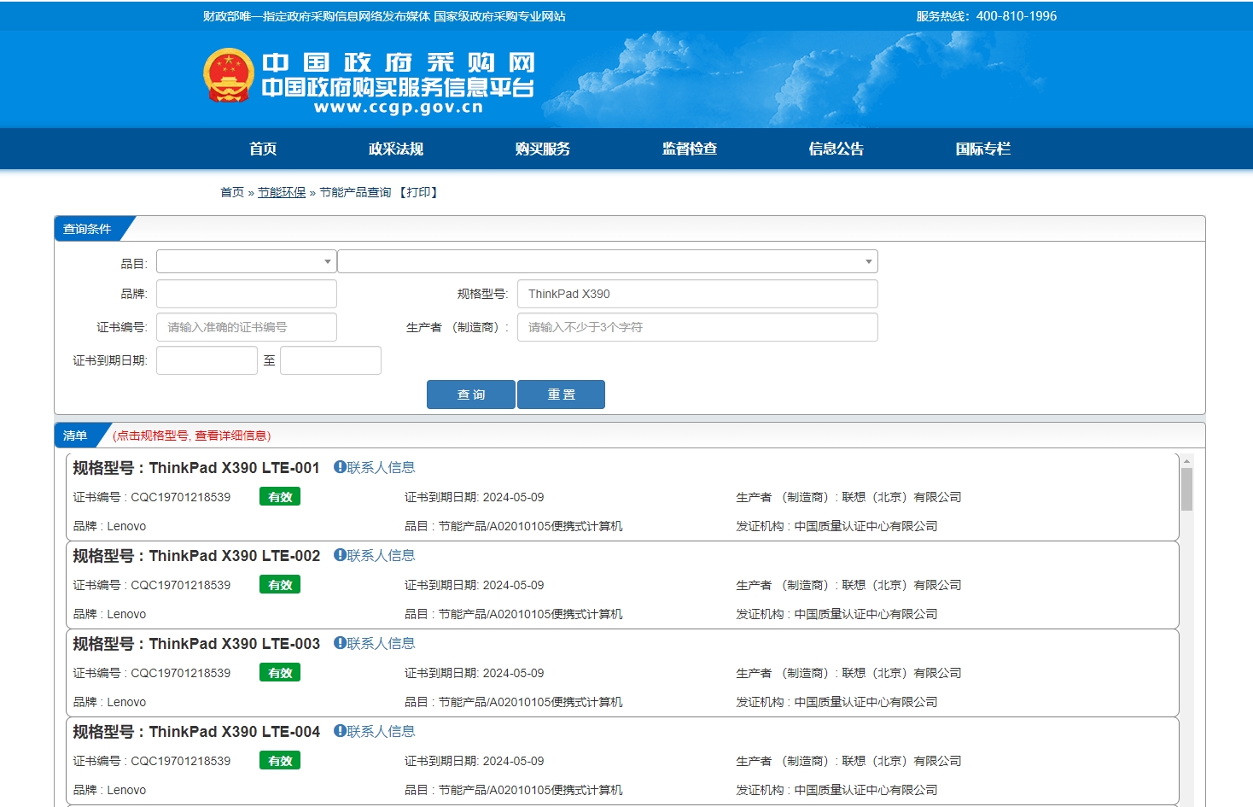Image resolution: width=1253 pixels, height=807 pixels.
Task: Click 有效 badge in LTE-003 row
Action: 280,673
